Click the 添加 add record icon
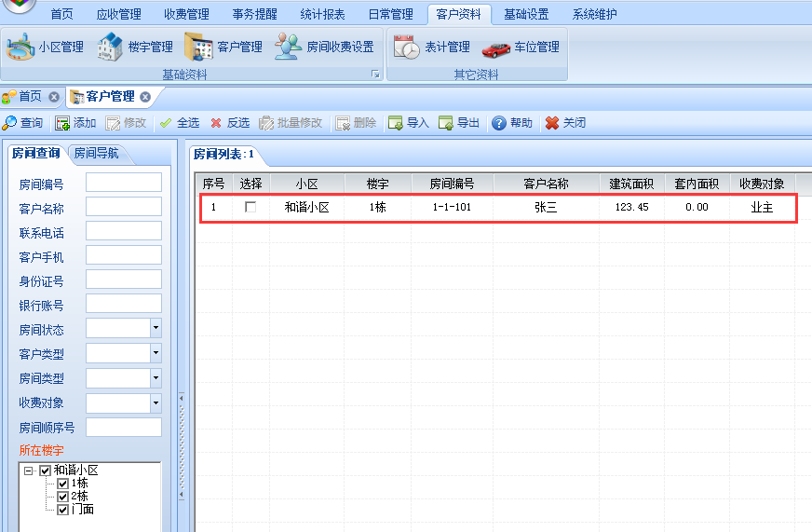 tap(62, 123)
